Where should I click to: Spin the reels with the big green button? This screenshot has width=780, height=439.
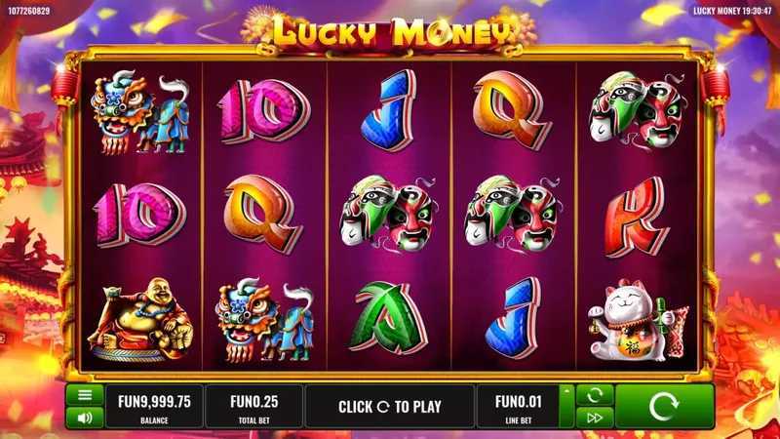click(x=665, y=407)
